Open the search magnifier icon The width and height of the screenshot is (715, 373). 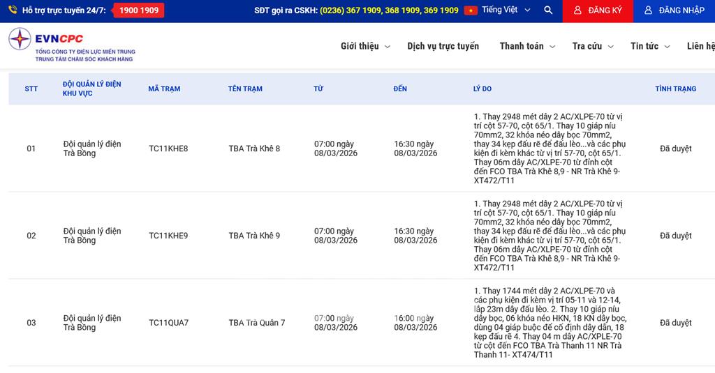pos(548,10)
